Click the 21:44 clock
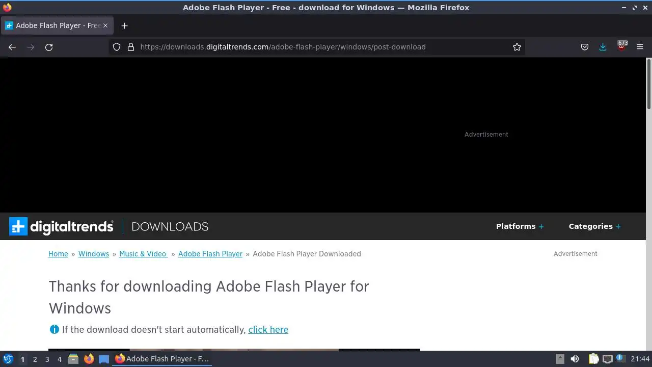The width and height of the screenshot is (652, 367). point(640,359)
